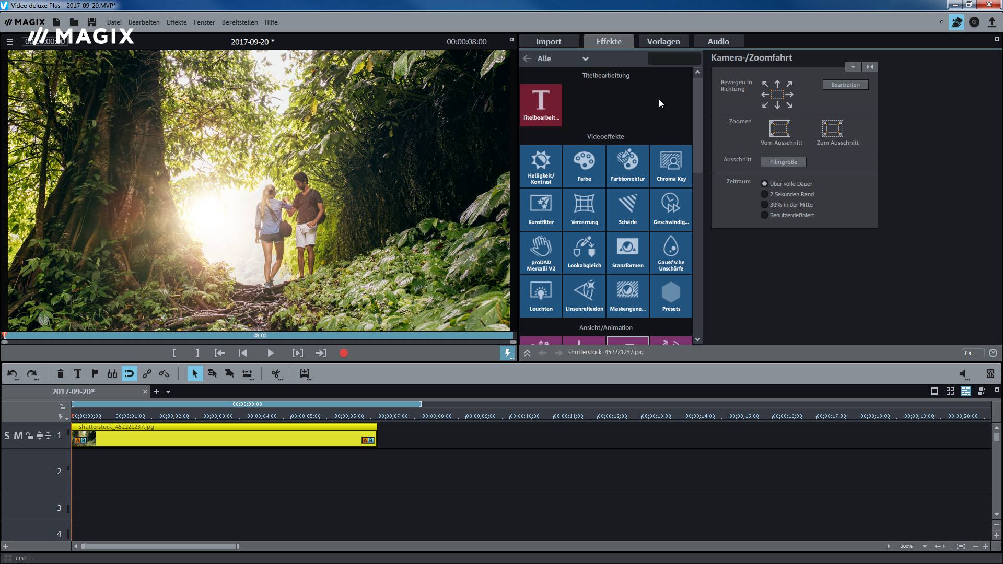Switch to the Vorlagen tab
The image size is (1003, 564).
click(x=663, y=42)
